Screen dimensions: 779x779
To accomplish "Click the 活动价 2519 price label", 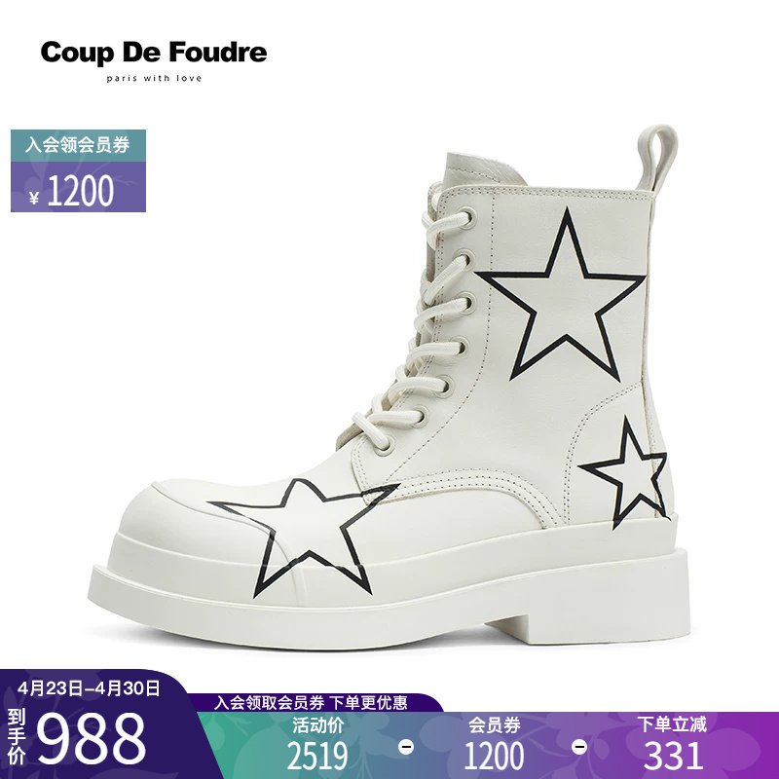I will tap(317, 743).
